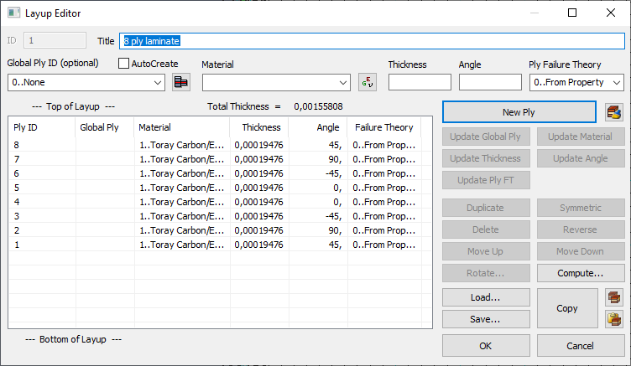Image resolution: width=631 pixels, height=366 pixels.
Task: Click the Copy button
Action: point(567,308)
